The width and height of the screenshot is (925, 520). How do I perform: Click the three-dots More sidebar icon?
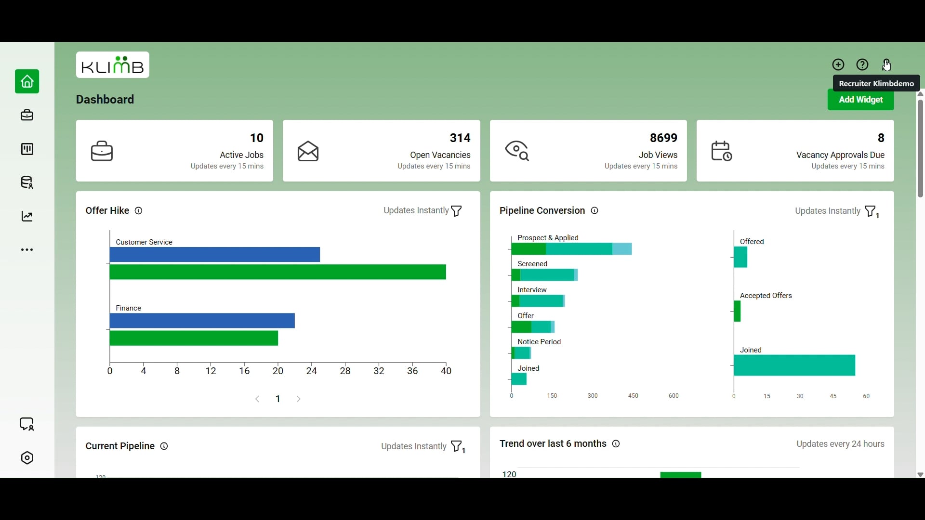tap(27, 250)
